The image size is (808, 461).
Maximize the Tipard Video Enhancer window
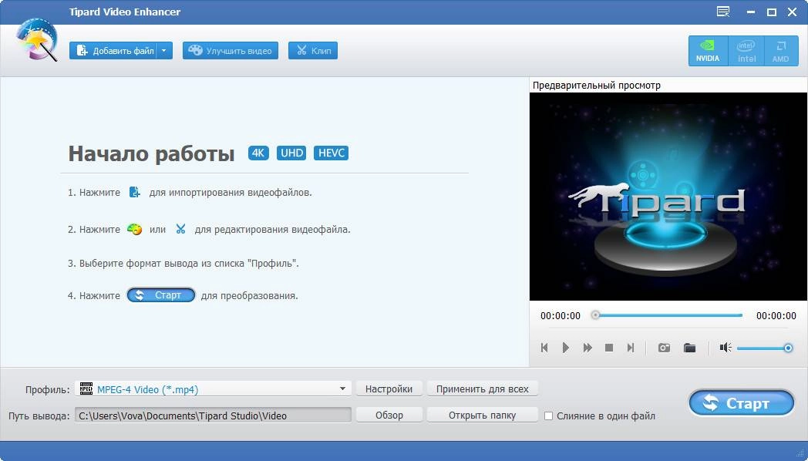tap(772, 12)
